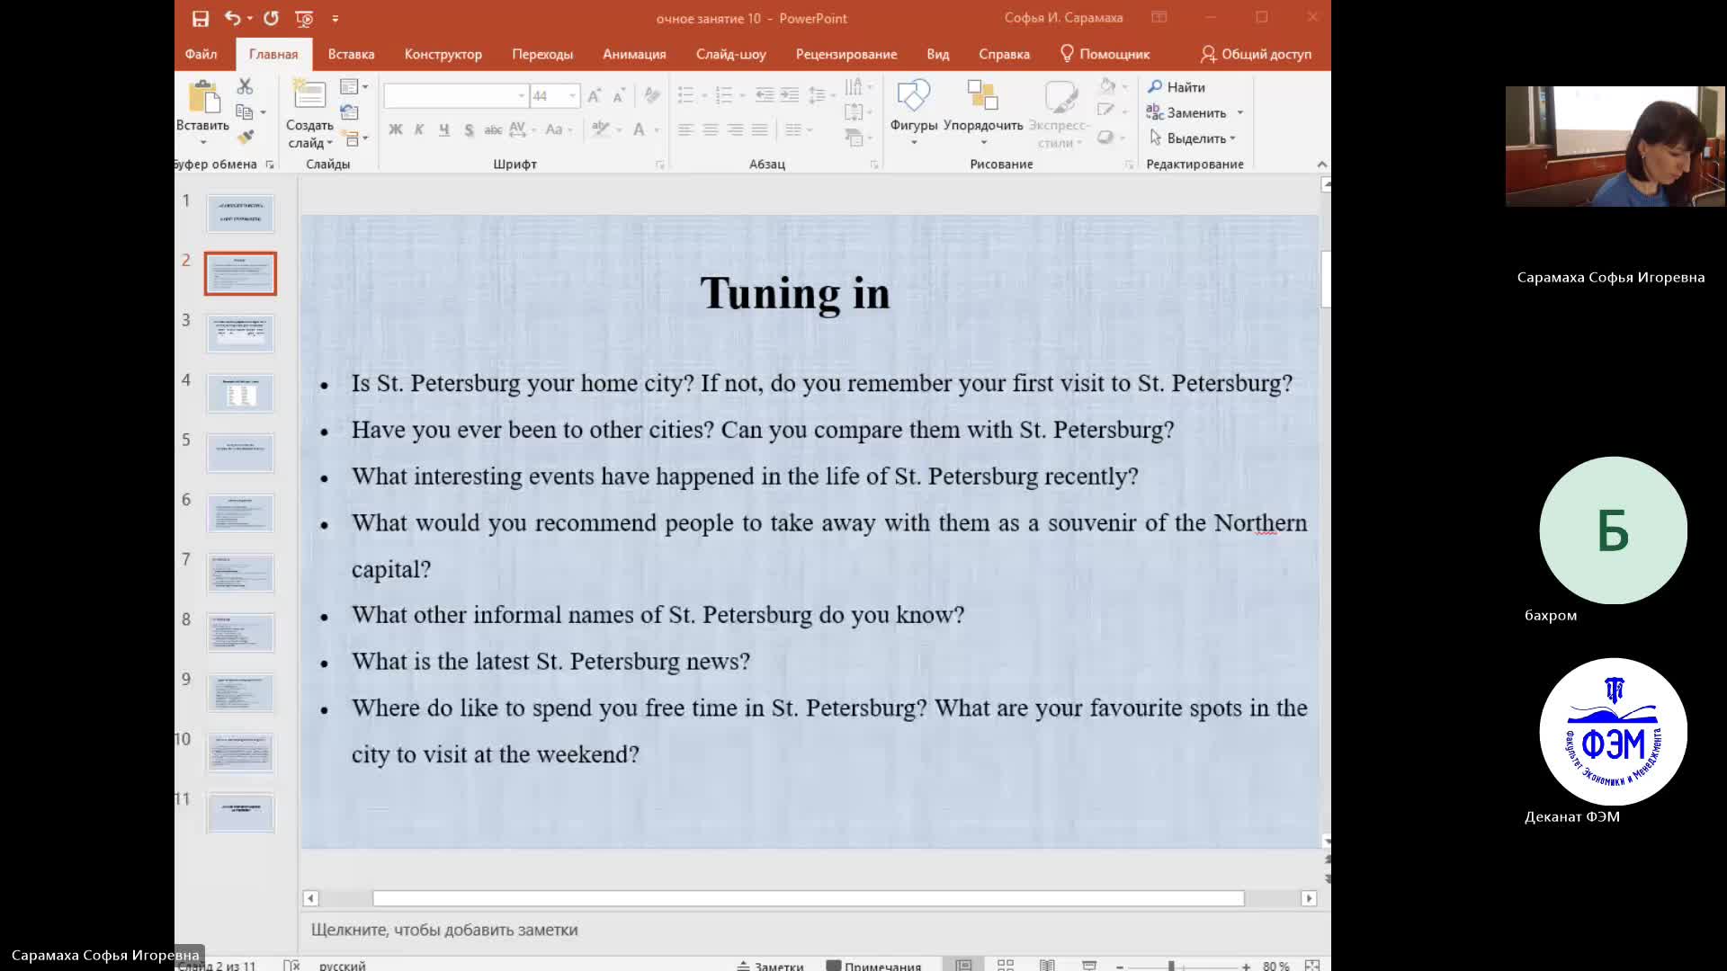Open the line spacing dropdown
The height and width of the screenshot is (971, 1727).
(822, 94)
